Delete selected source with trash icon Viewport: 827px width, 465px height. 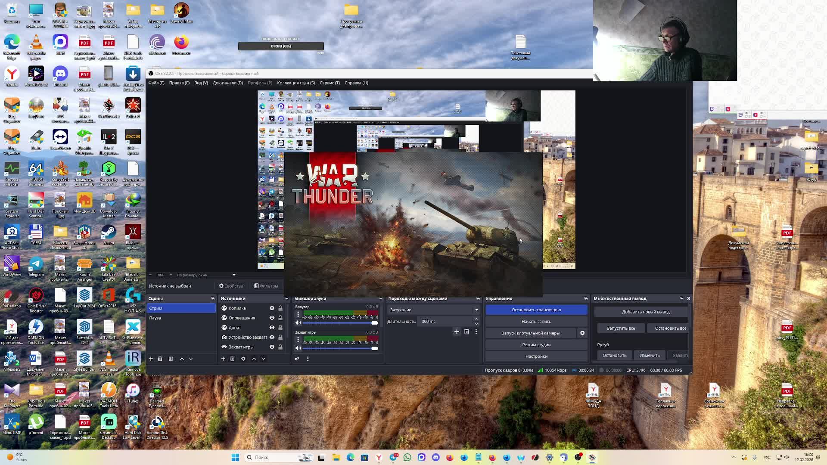[x=232, y=359]
